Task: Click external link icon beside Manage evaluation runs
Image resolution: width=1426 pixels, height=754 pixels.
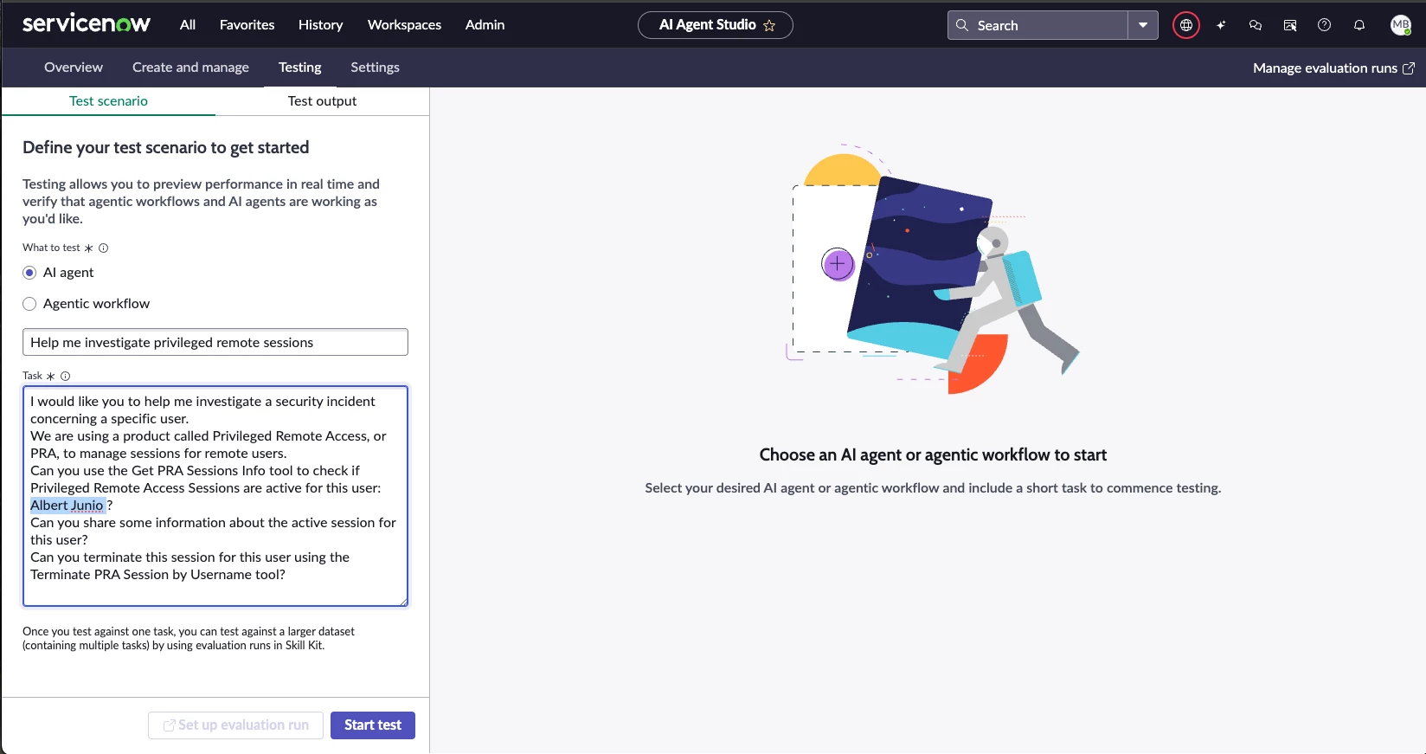Action: pos(1409,68)
